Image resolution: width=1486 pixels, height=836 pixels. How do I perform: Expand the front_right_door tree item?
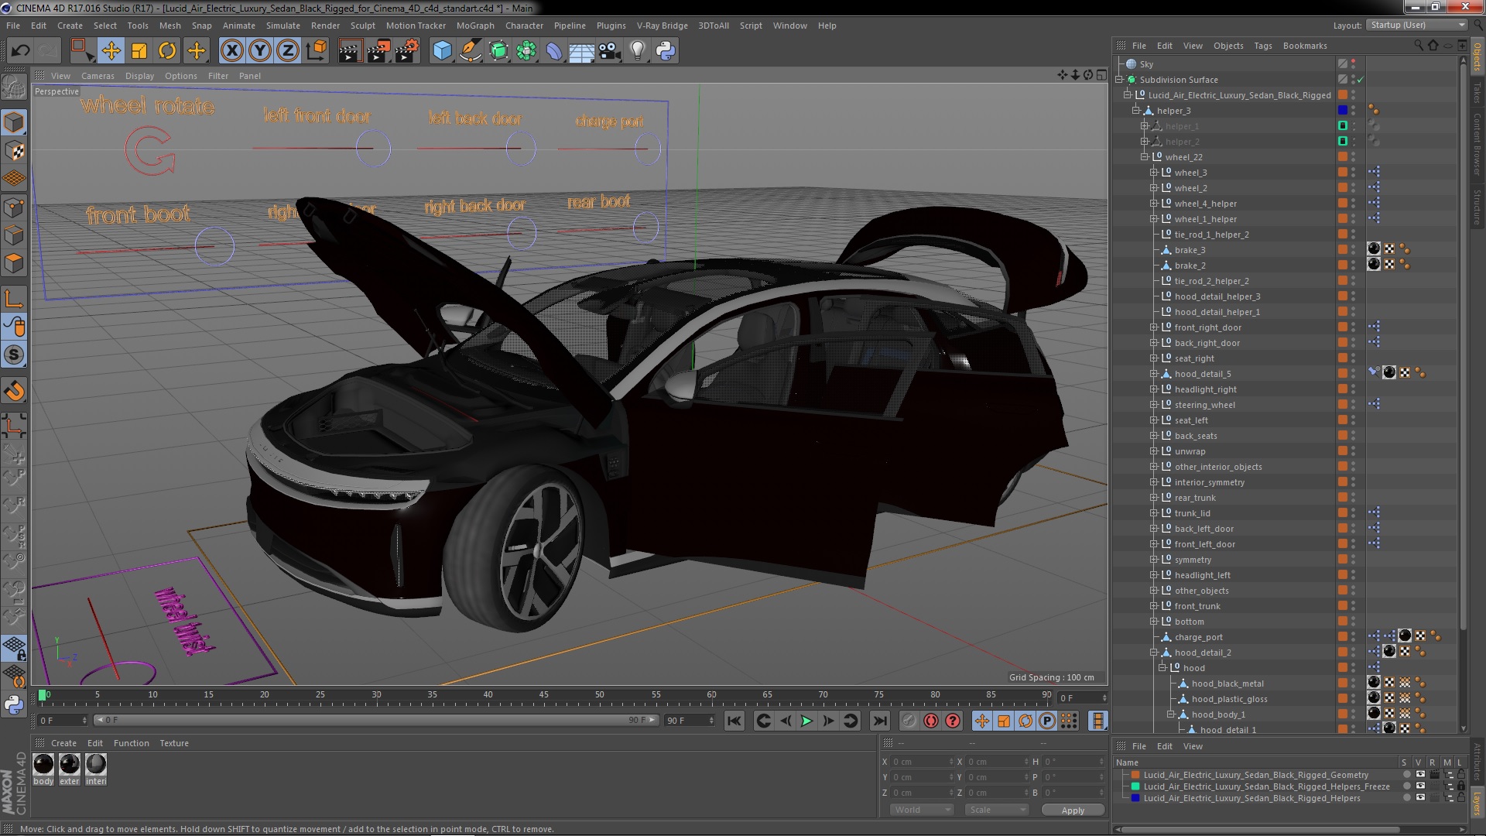1153,327
